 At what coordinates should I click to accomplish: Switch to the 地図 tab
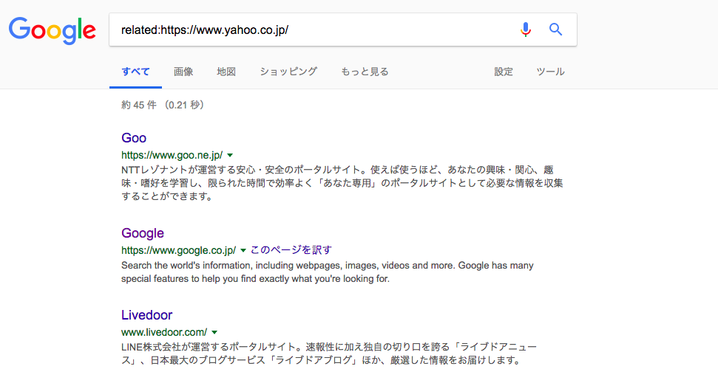click(x=226, y=72)
